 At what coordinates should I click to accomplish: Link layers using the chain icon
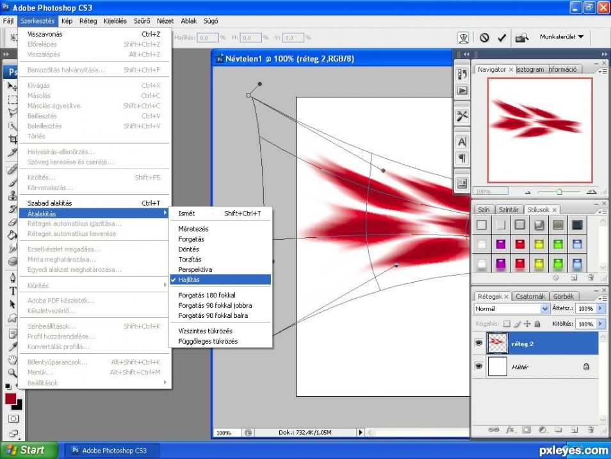[493, 430]
